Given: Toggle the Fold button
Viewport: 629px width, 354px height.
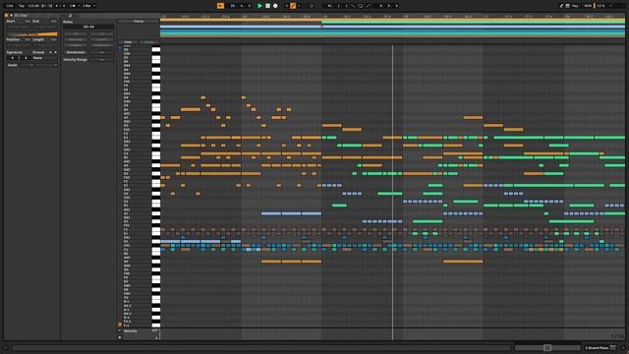Looking at the screenshot, I should point(128,42).
